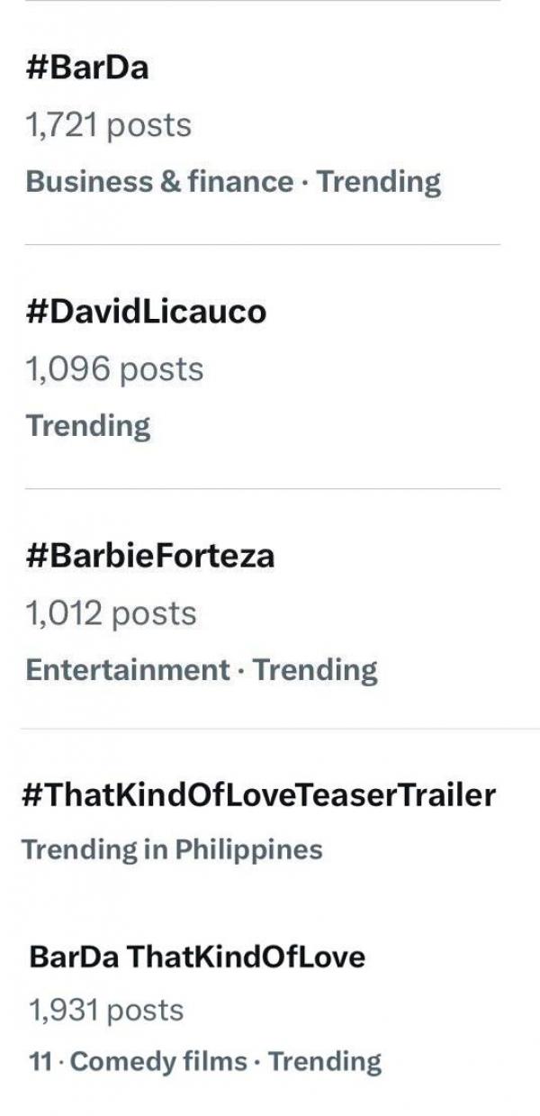The height and width of the screenshot is (1116, 540).
Task: Click the 1,931 posts count
Action: coord(106,1011)
